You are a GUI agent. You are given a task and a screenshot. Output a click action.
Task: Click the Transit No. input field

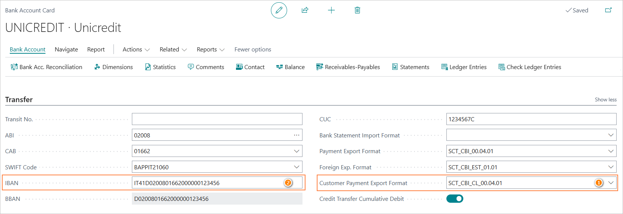(x=217, y=119)
